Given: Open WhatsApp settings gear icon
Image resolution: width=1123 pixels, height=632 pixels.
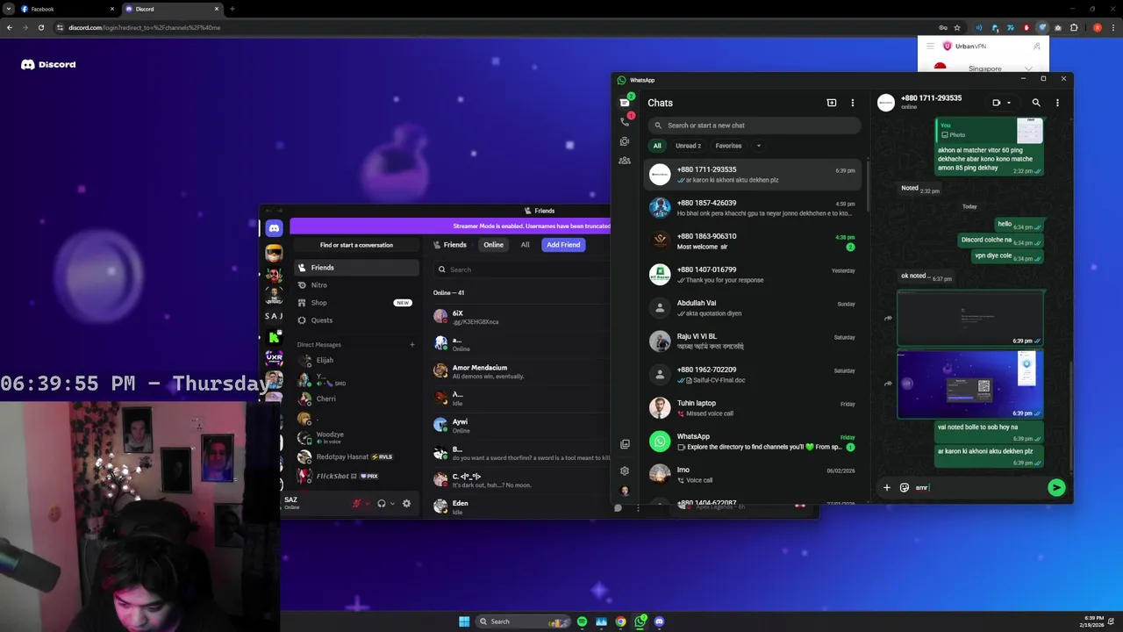Looking at the screenshot, I should coord(625,470).
